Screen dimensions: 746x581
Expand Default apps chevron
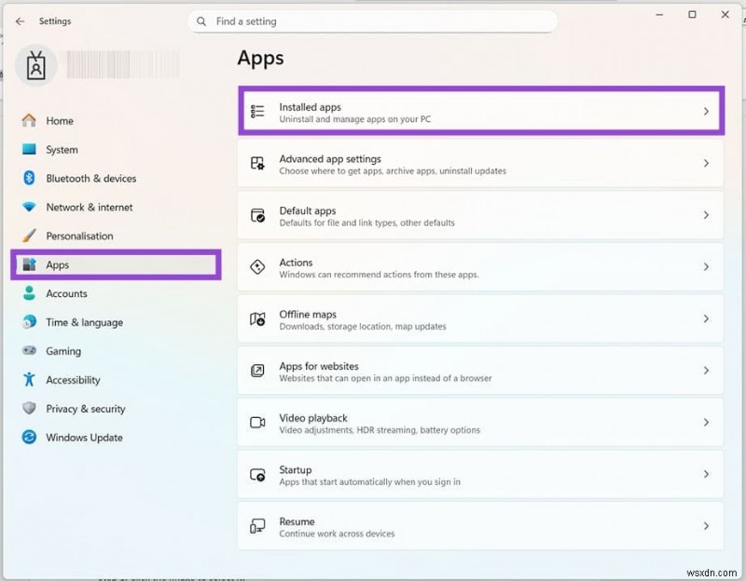(x=706, y=215)
